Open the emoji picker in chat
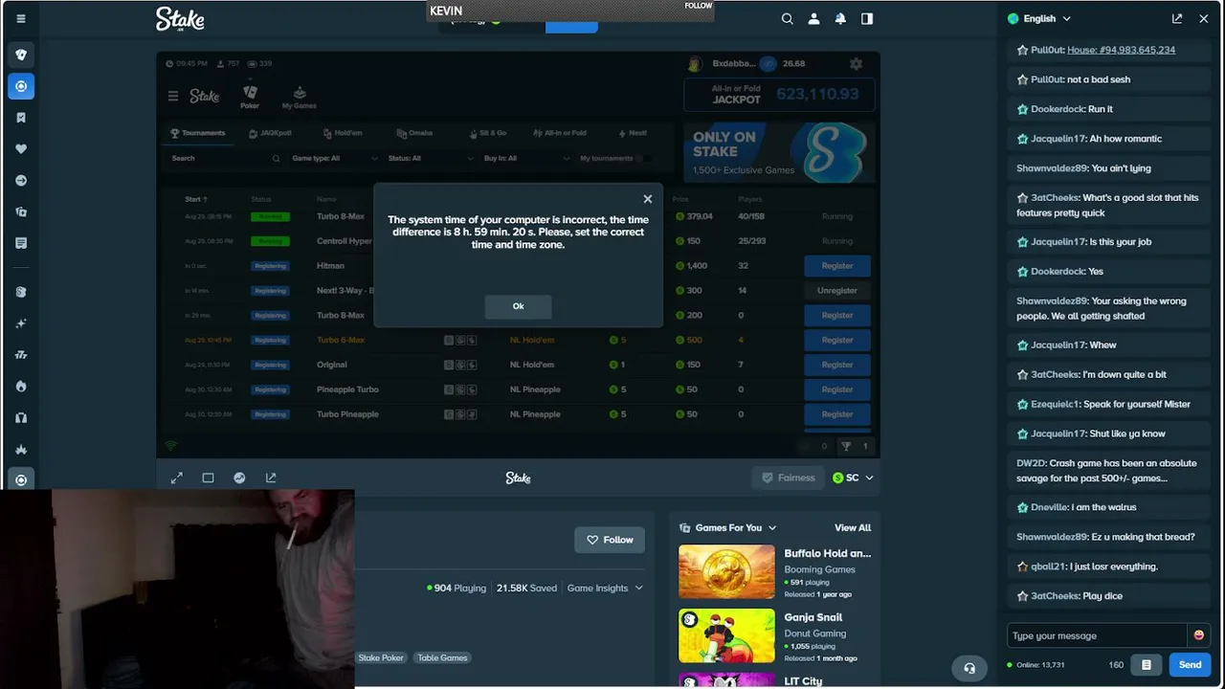The width and height of the screenshot is (1225, 689). (x=1198, y=635)
